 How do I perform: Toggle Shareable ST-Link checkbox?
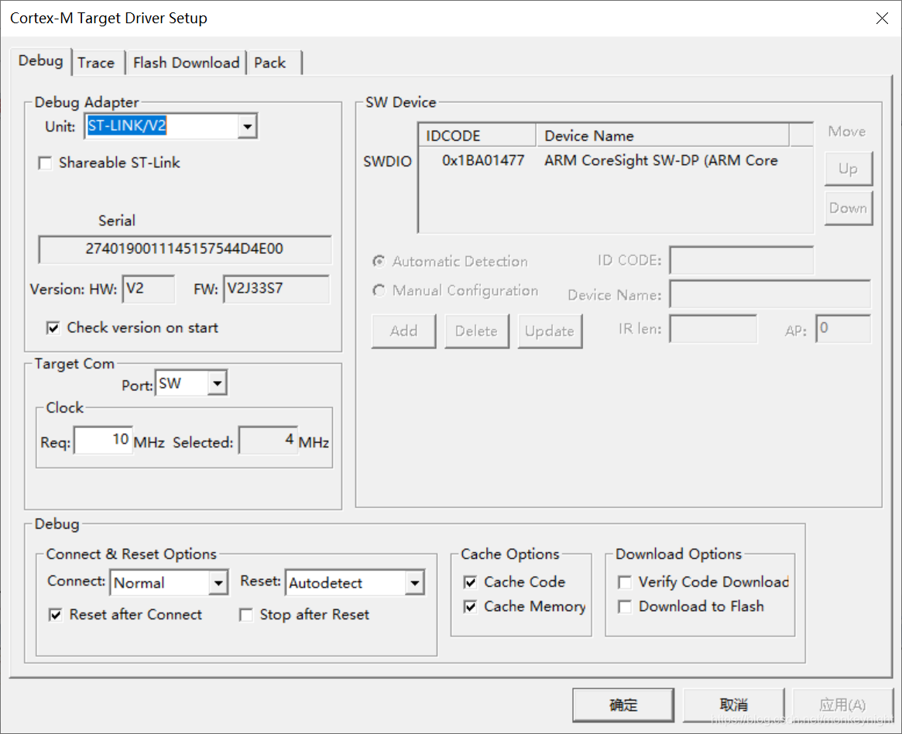coord(45,163)
